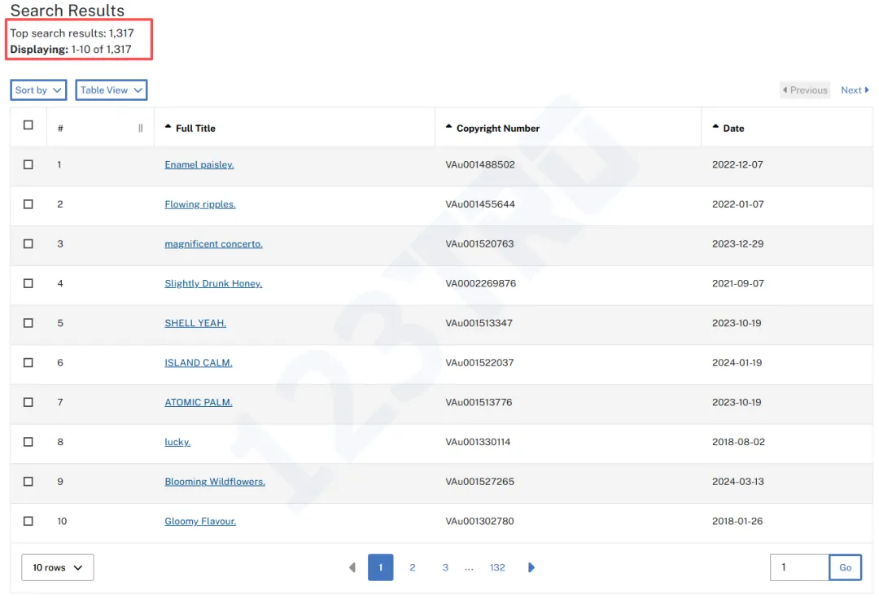Go to Next results page link
879x599 pixels.
(855, 90)
